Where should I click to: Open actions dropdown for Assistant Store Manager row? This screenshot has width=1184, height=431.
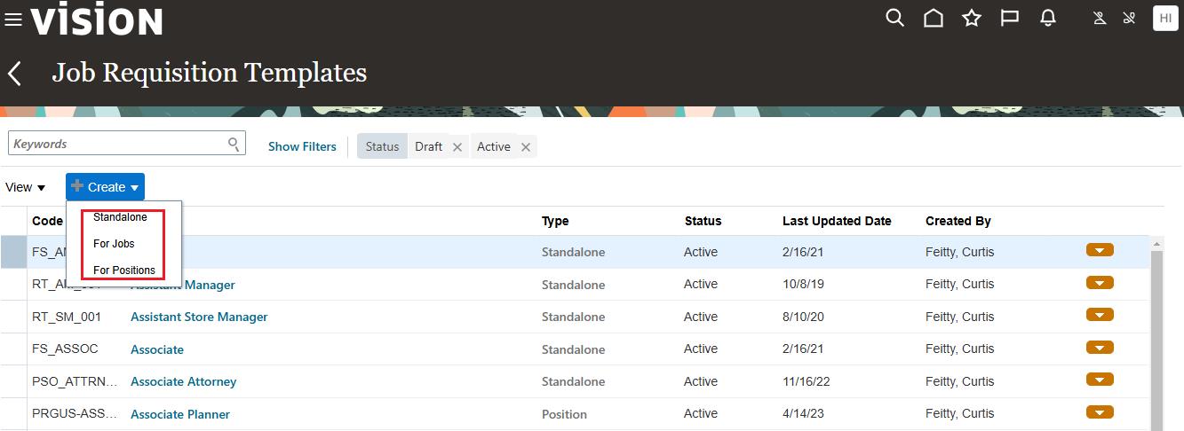point(1100,316)
